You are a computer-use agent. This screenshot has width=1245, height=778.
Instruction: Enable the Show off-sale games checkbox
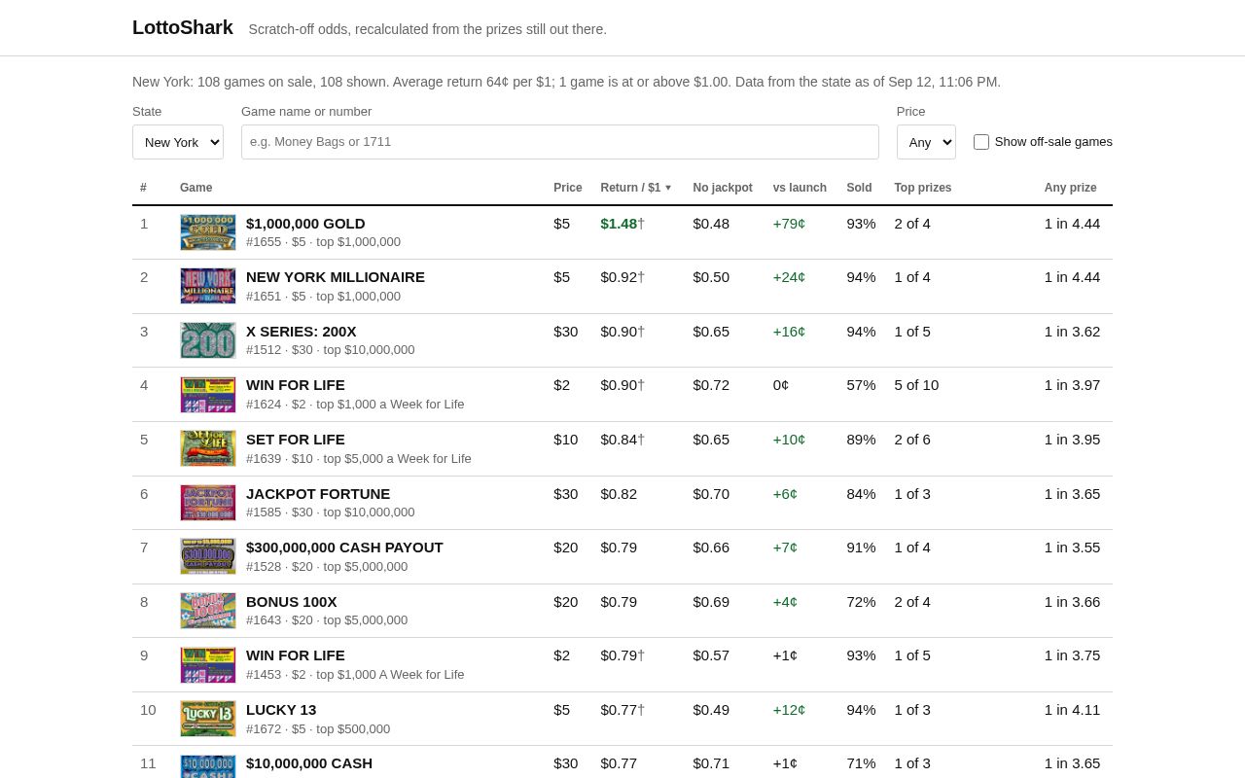981,142
